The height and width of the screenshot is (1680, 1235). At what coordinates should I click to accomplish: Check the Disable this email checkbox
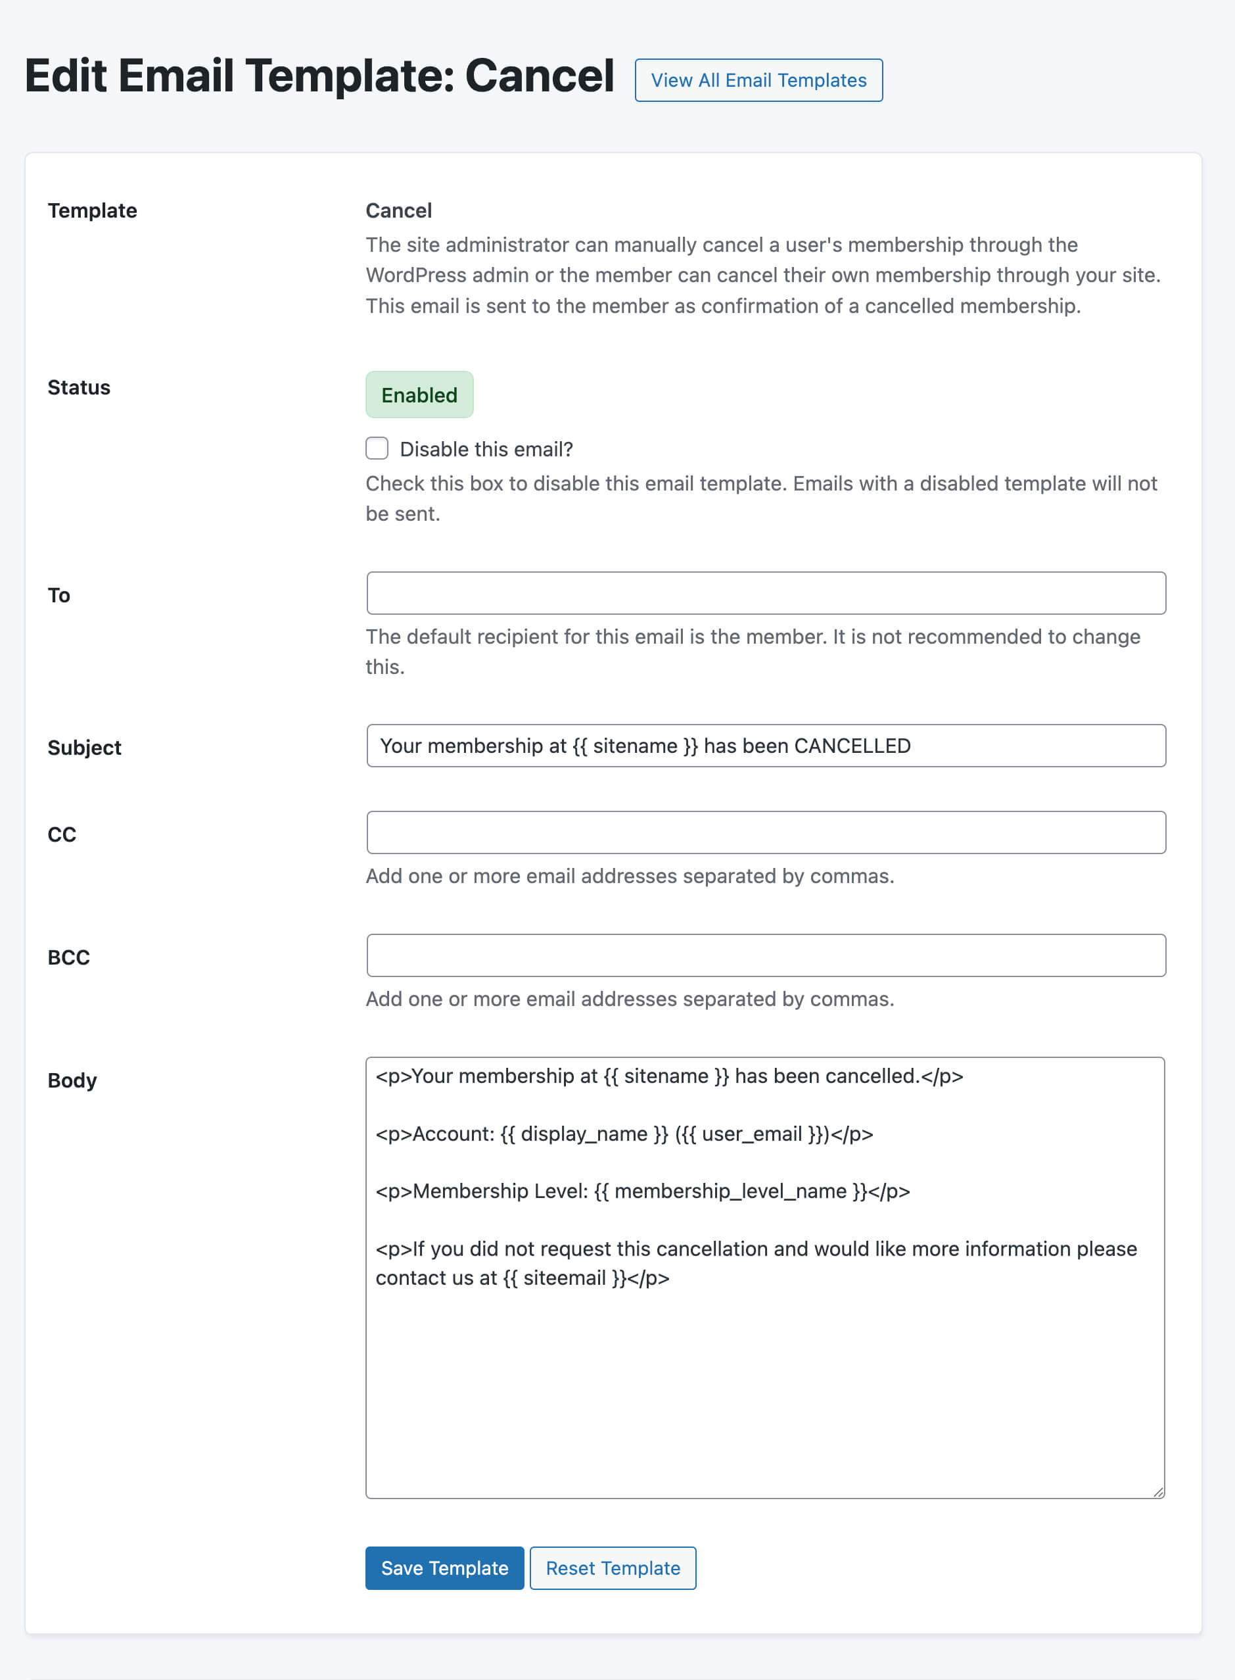377,448
